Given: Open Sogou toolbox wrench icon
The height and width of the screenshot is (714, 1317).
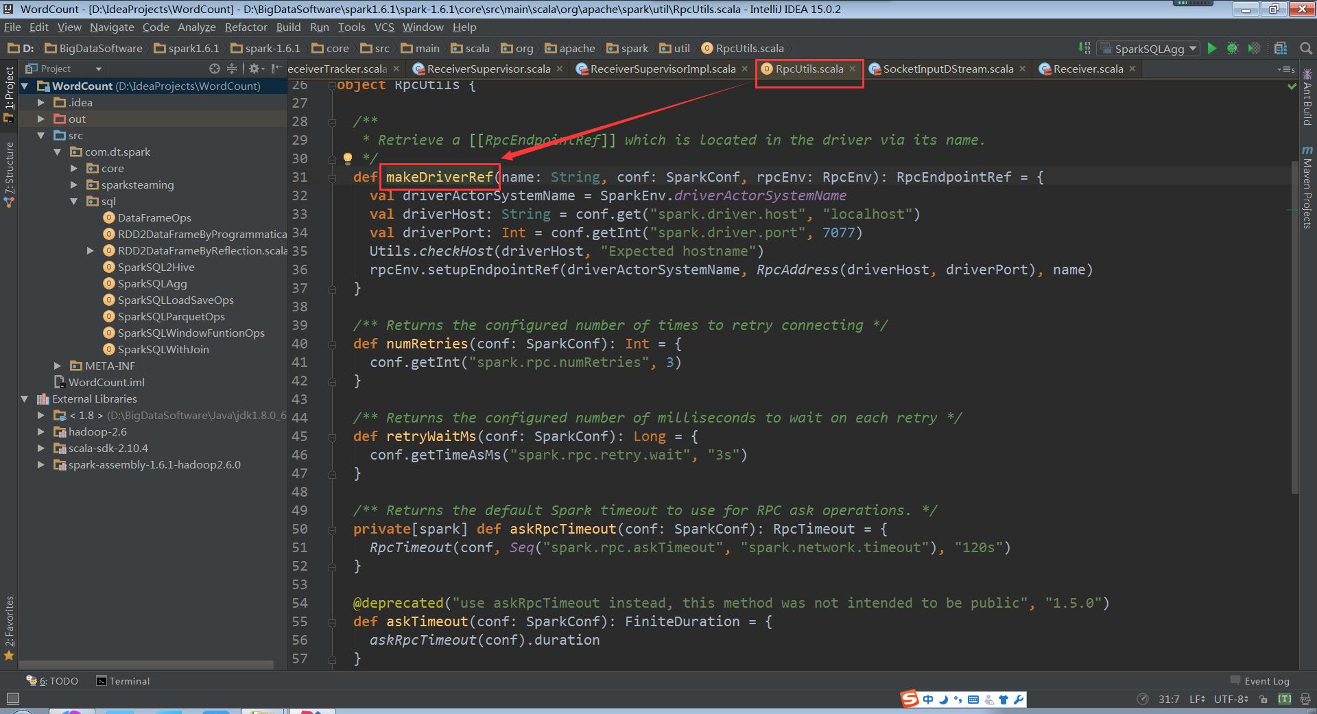Looking at the screenshot, I should pos(1019,700).
